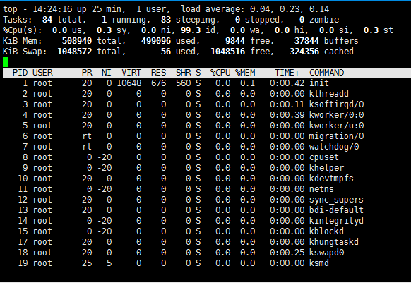The height and width of the screenshot is (283, 411).
Task: Select the COMMAND column header
Action: coord(326,73)
